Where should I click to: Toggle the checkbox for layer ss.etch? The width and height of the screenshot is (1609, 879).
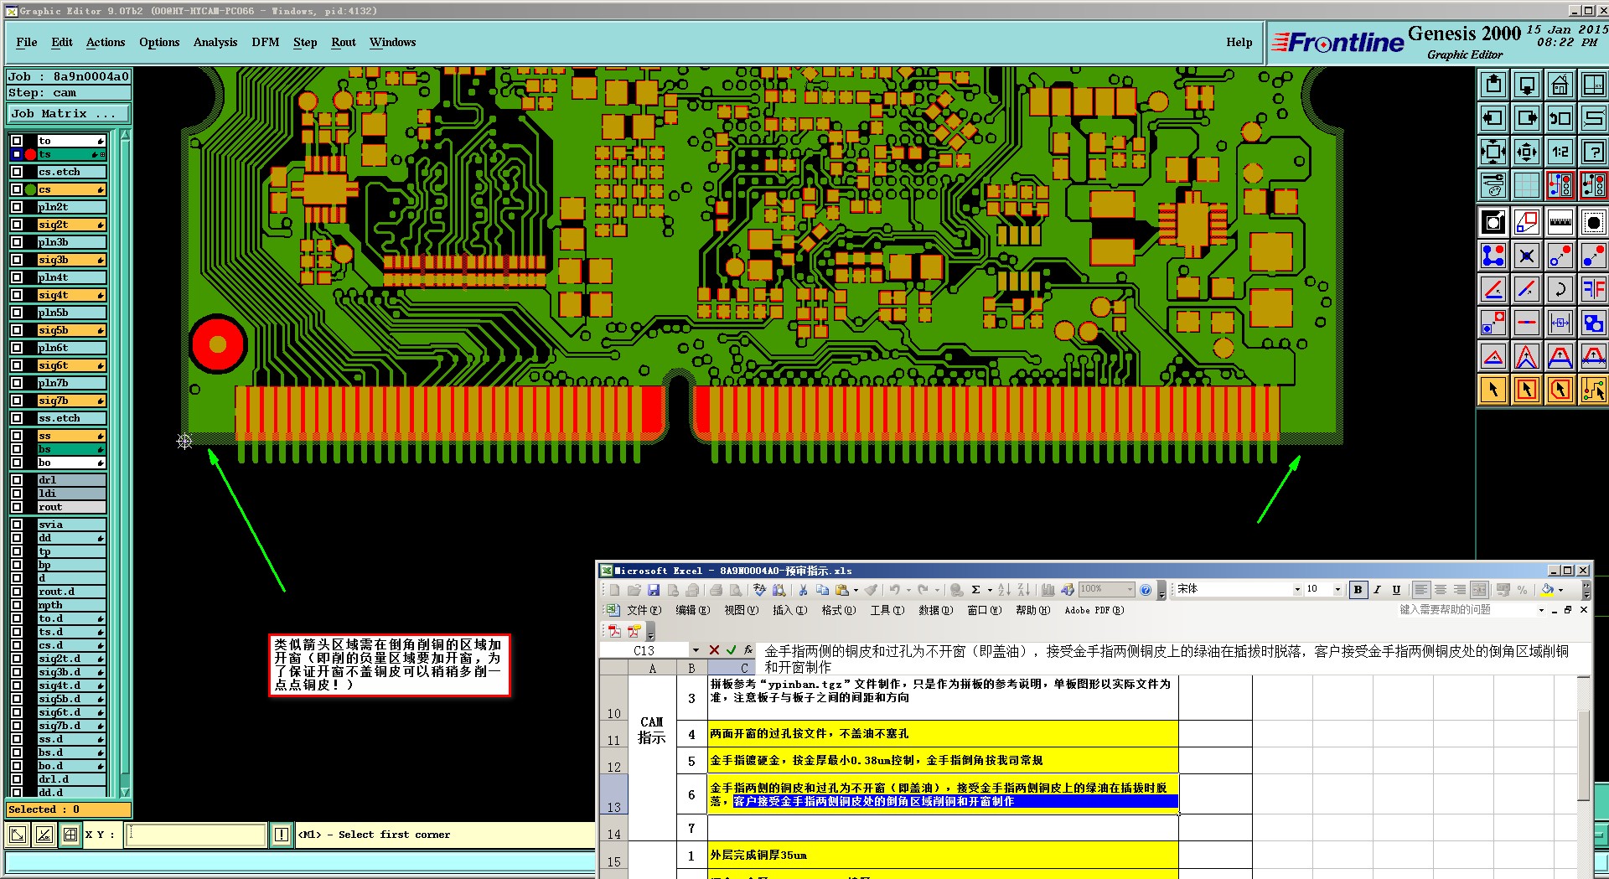17,418
